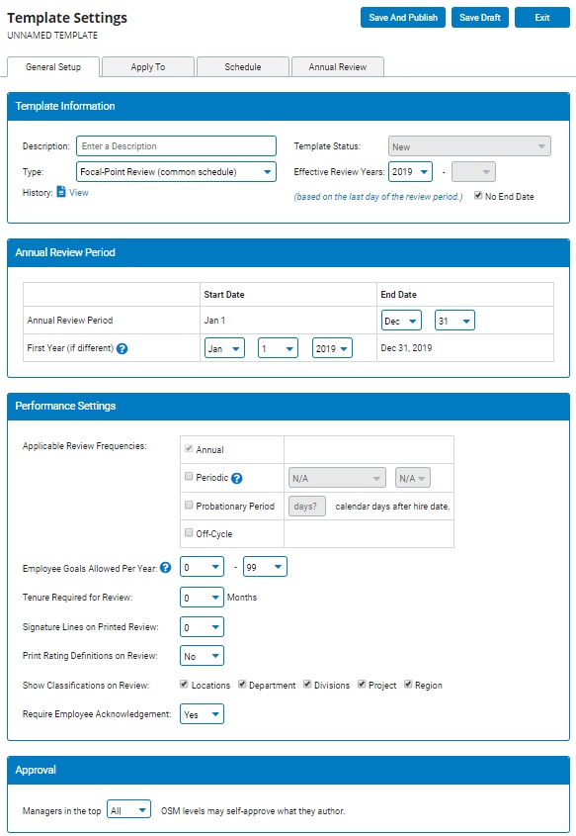Open the End Date month Dec dropdown
The width and height of the screenshot is (576, 836).
click(401, 321)
